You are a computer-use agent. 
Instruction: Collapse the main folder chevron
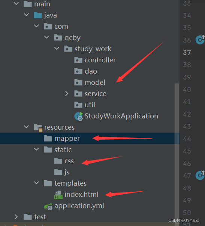coord(16,3)
